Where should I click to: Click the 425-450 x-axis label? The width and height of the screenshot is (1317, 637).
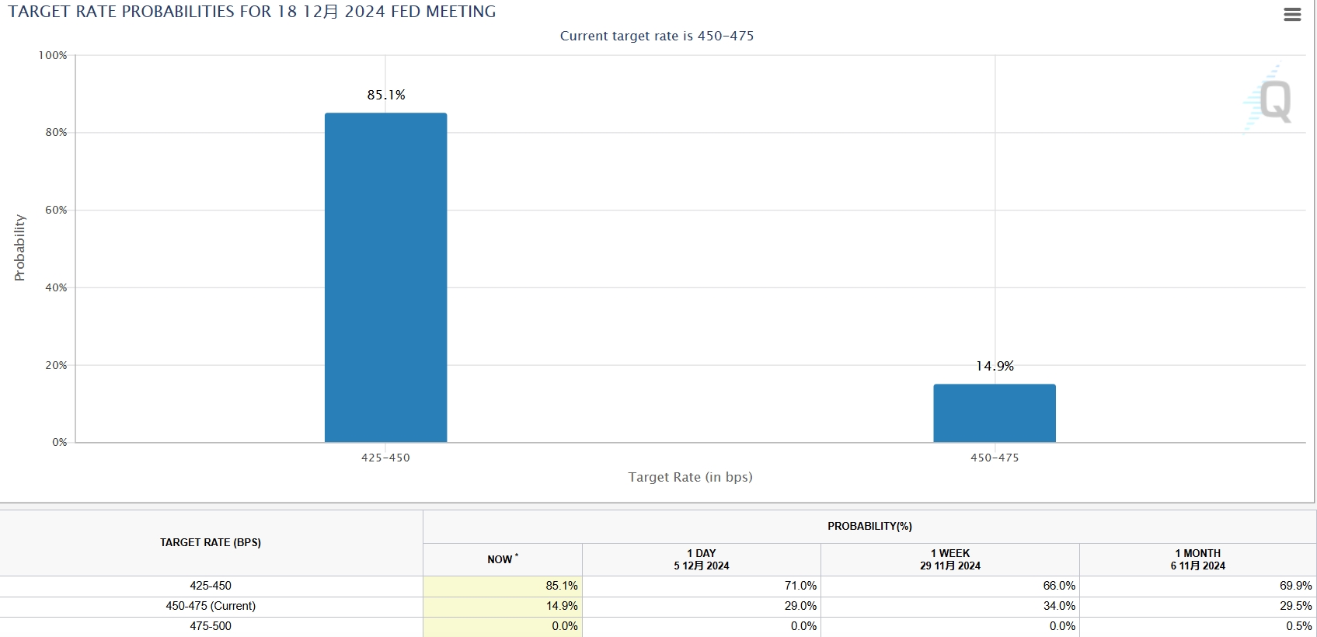385,458
